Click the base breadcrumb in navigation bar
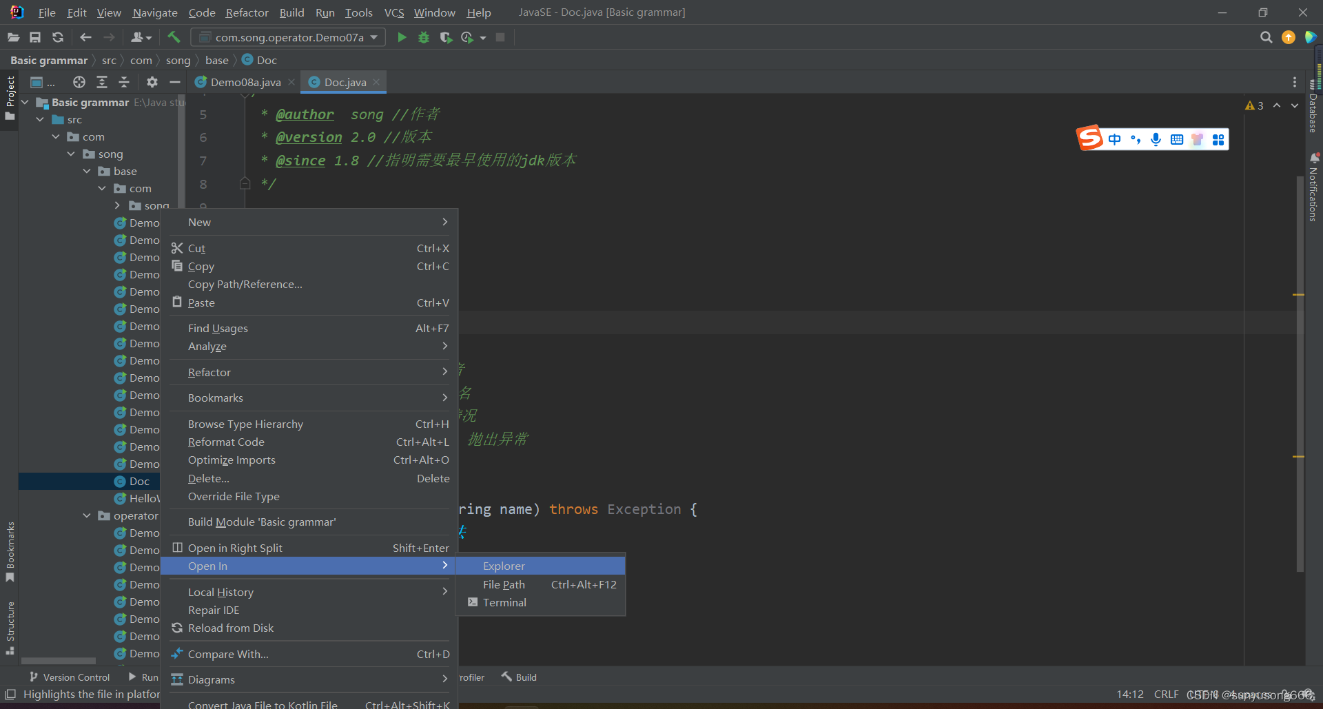 pos(216,61)
